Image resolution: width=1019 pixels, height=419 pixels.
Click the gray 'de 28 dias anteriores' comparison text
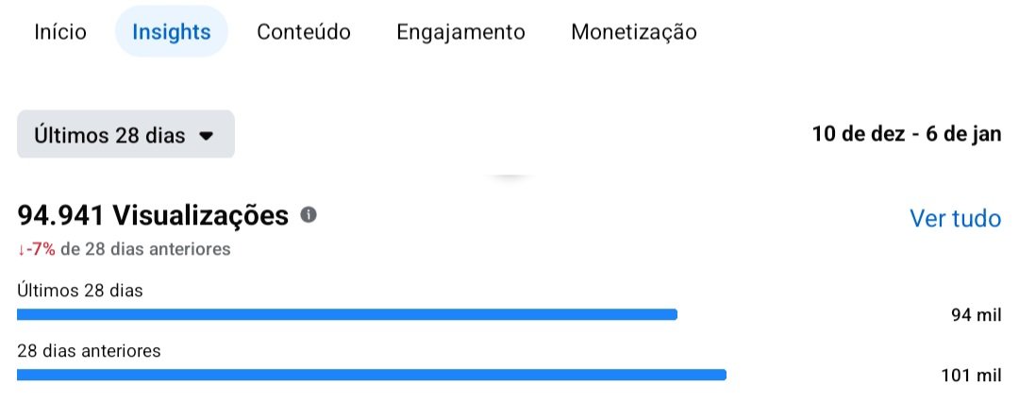(x=145, y=250)
